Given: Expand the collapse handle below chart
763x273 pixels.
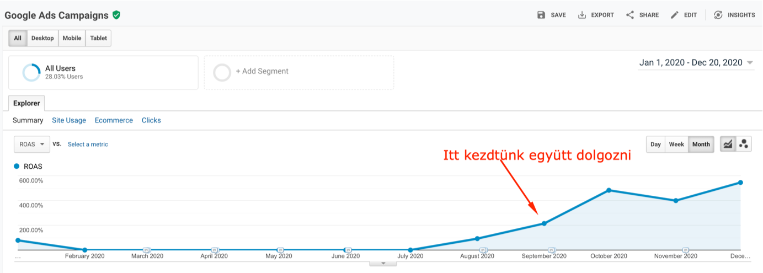Looking at the screenshot, I should coord(382,263).
